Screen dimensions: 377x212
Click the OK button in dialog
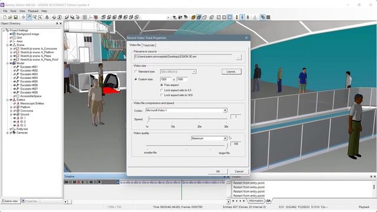(218, 171)
